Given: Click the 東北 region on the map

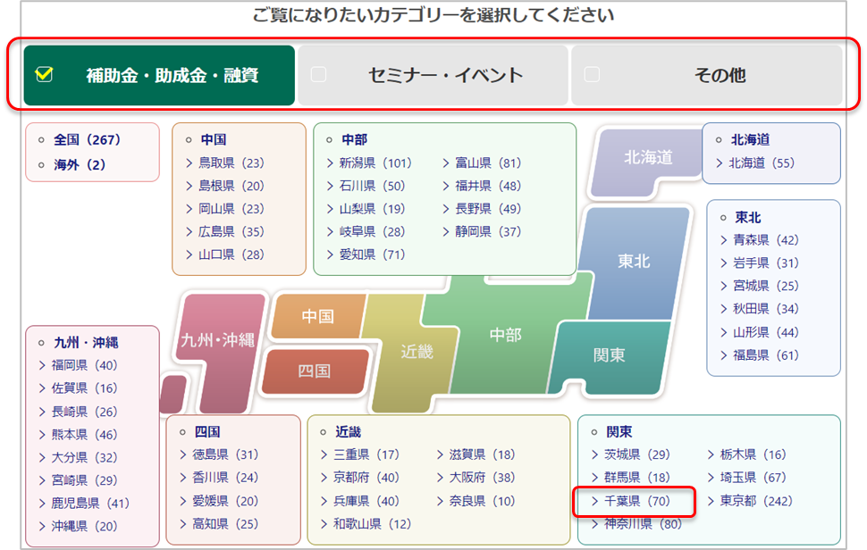Looking at the screenshot, I should point(634,262).
